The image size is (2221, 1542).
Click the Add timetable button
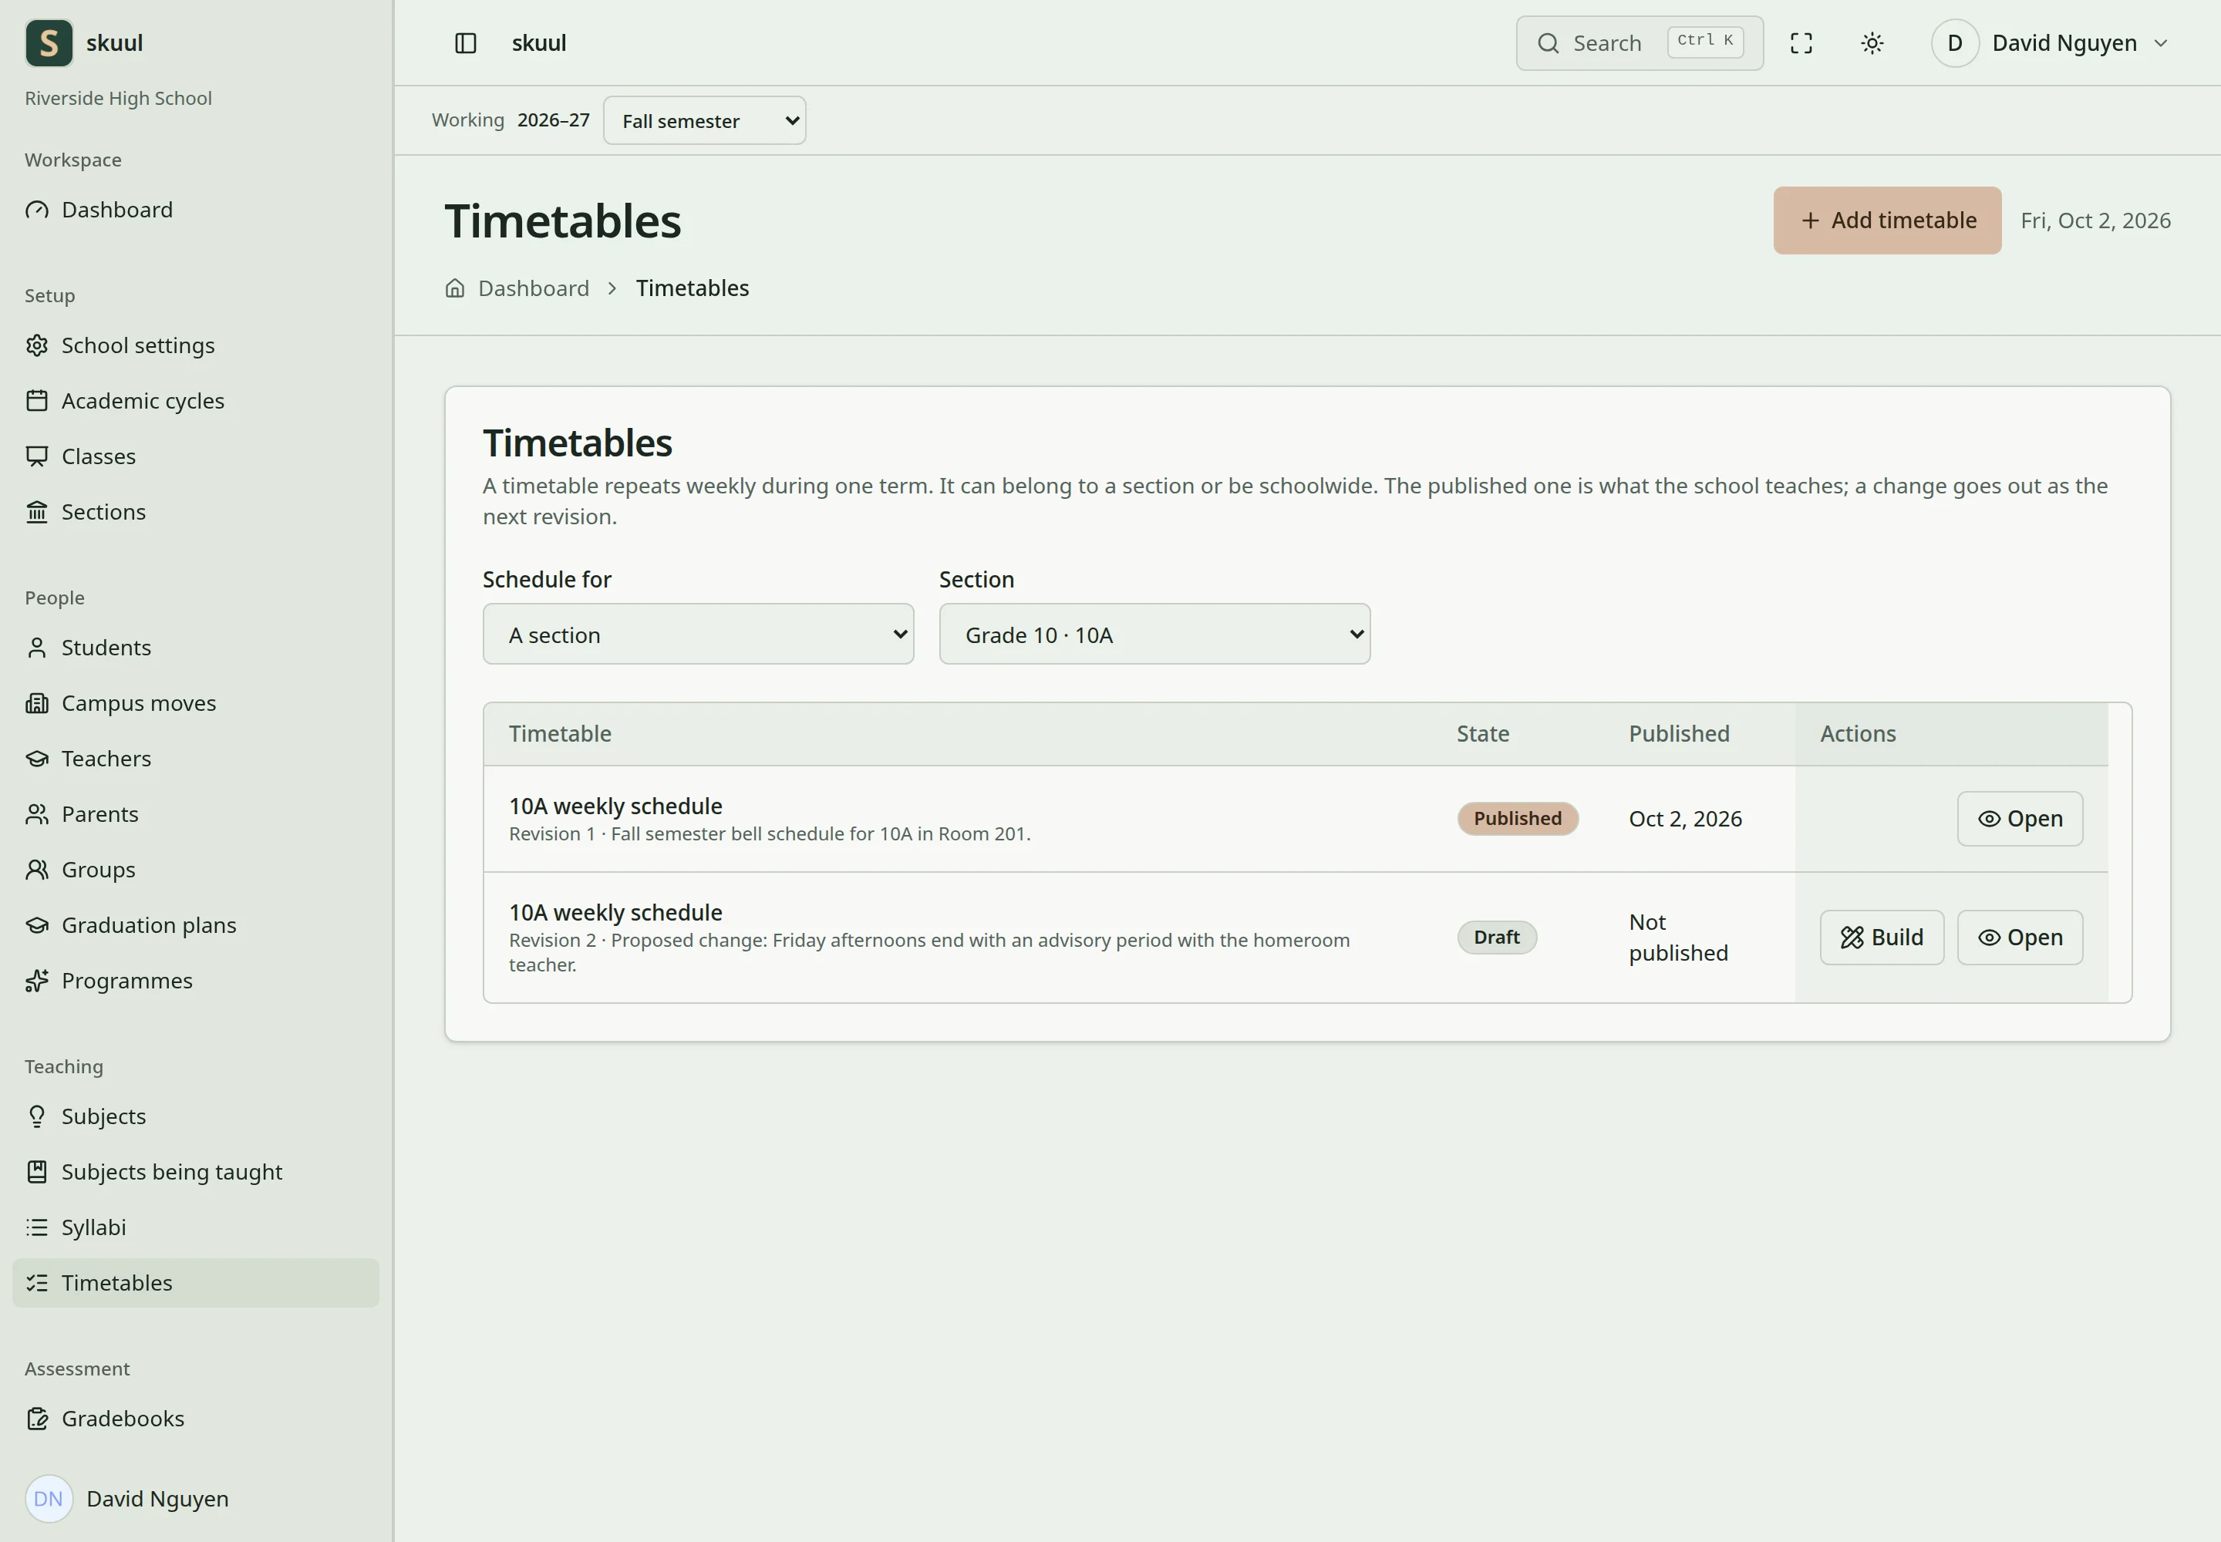coord(1886,221)
